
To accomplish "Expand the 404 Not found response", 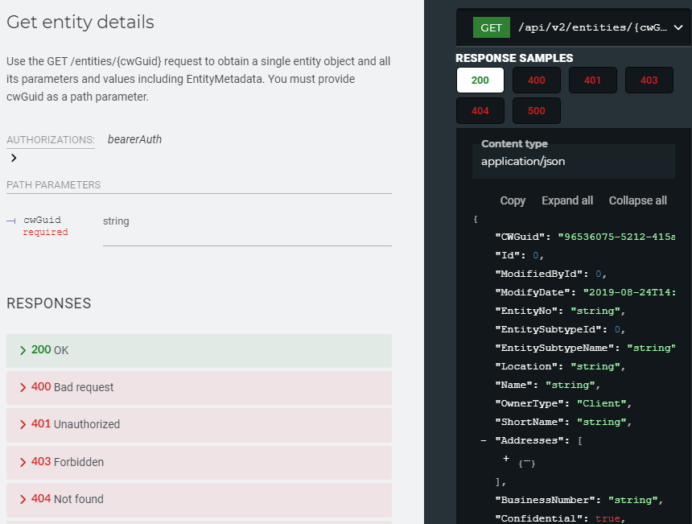I will tap(199, 499).
